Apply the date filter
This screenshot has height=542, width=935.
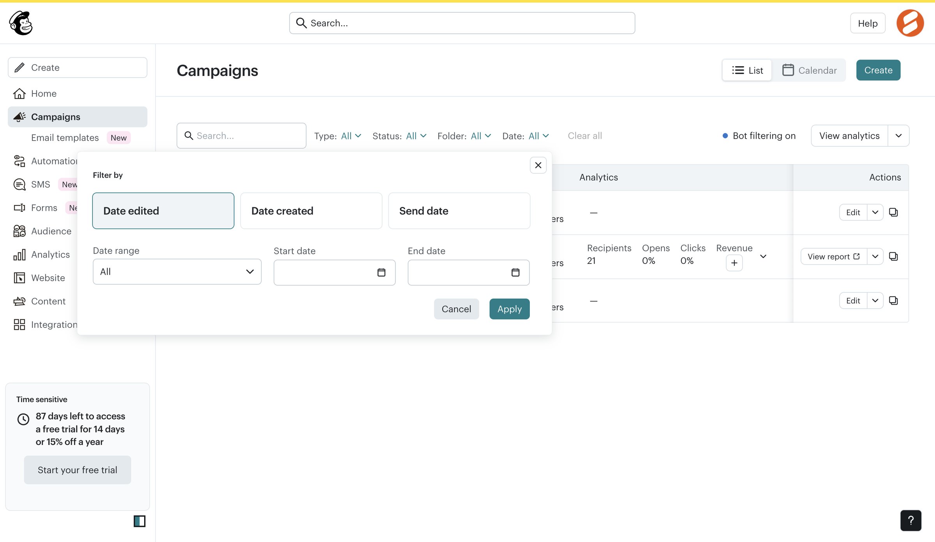(510, 309)
